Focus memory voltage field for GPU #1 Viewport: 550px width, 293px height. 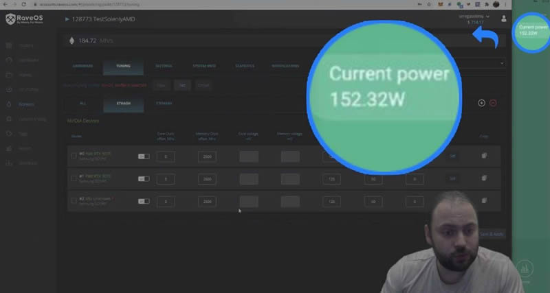(290, 179)
